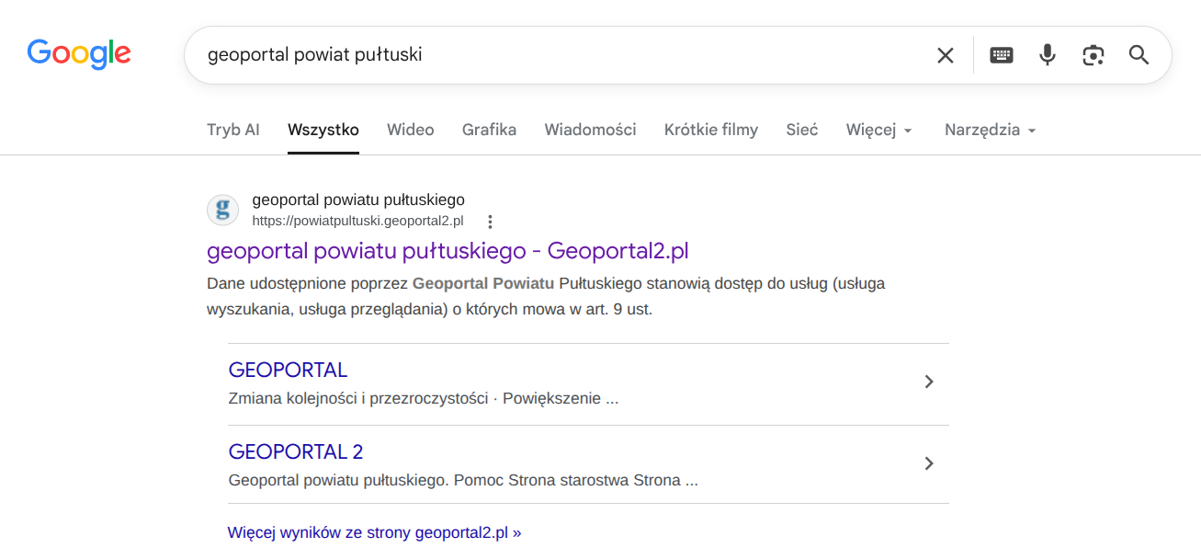This screenshot has height=559, width=1201.
Task: Expand the GEOPORTAL 2 sitelink chevron
Action: 929,463
